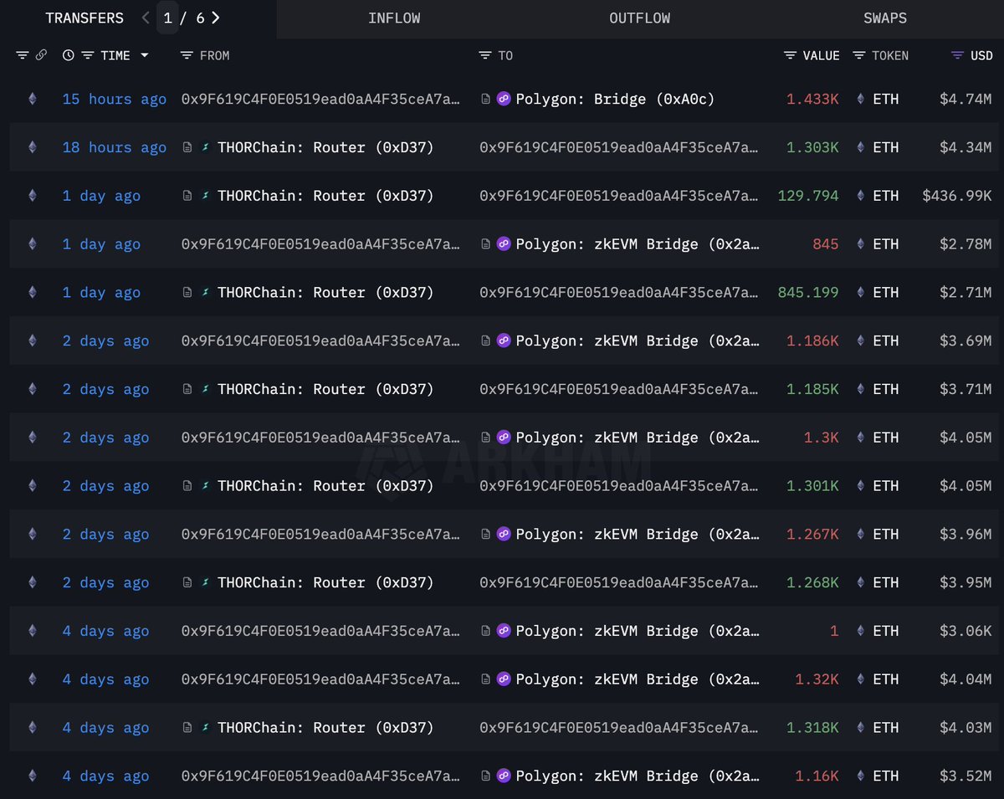This screenshot has height=799, width=1004.
Task: Click Ethereum chain icon in the $4.74M row
Action: click(33, 99)
